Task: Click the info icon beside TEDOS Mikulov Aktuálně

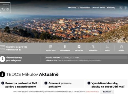Action: coord(3,74)
